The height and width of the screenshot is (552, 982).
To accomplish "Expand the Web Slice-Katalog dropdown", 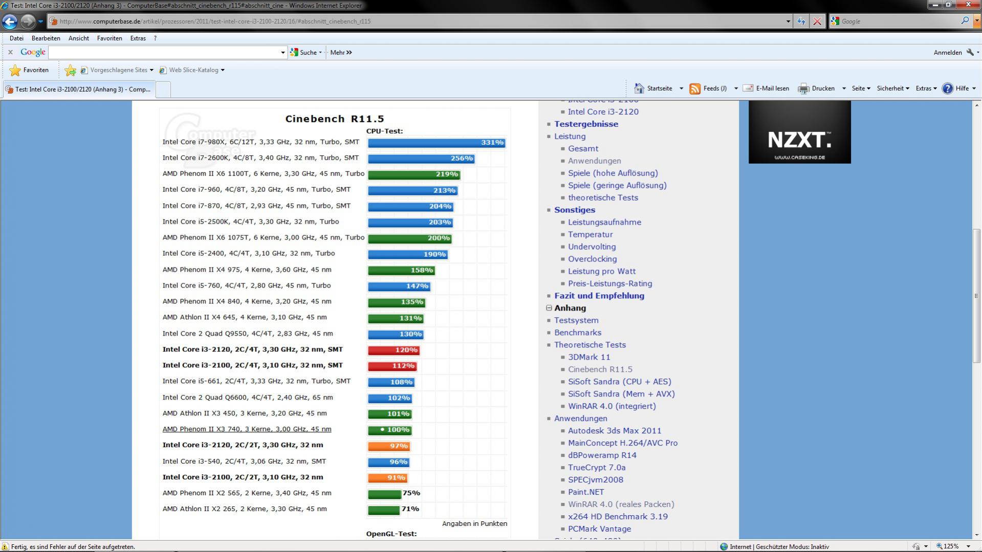I will [x=223, y=70].
